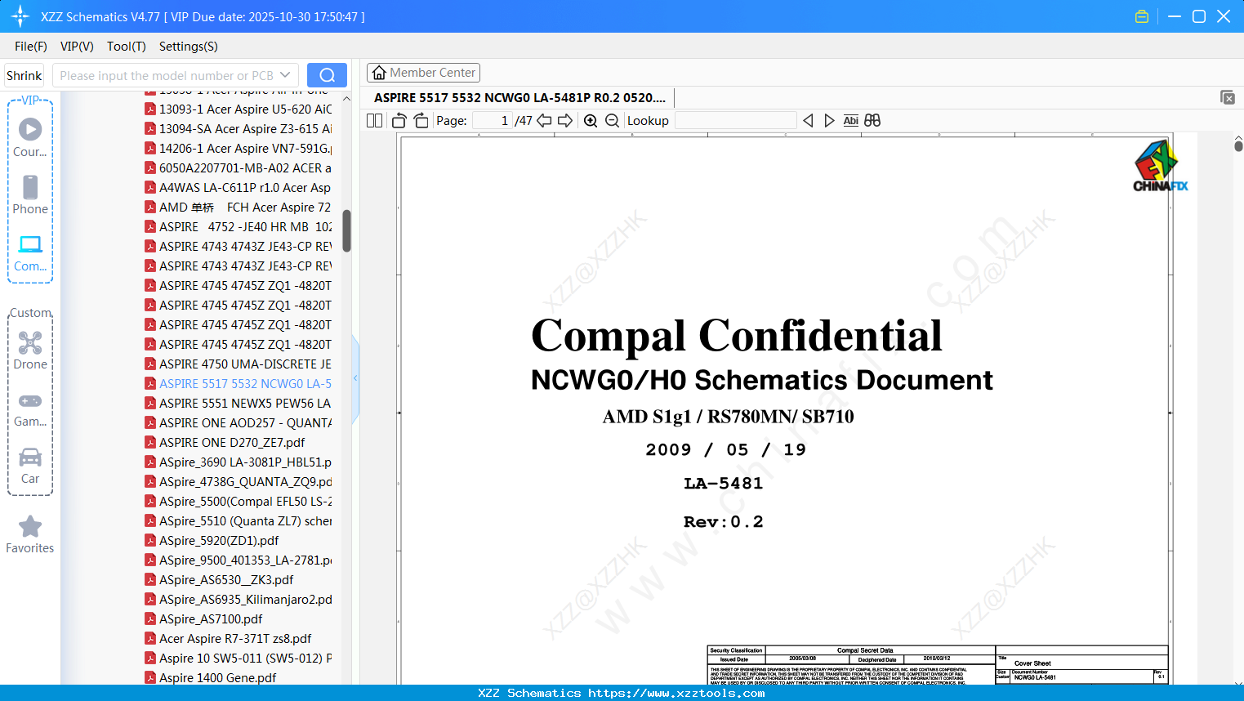Image resolution: width=1244 pixels, height=701 pixels.
Task: Click the page number input field
Action: [492, 121]
